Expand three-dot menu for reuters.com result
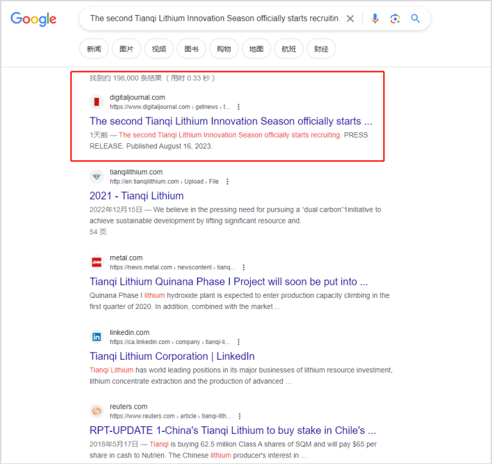The width and height of the screenshot is (492, 464). click(239, 416)
